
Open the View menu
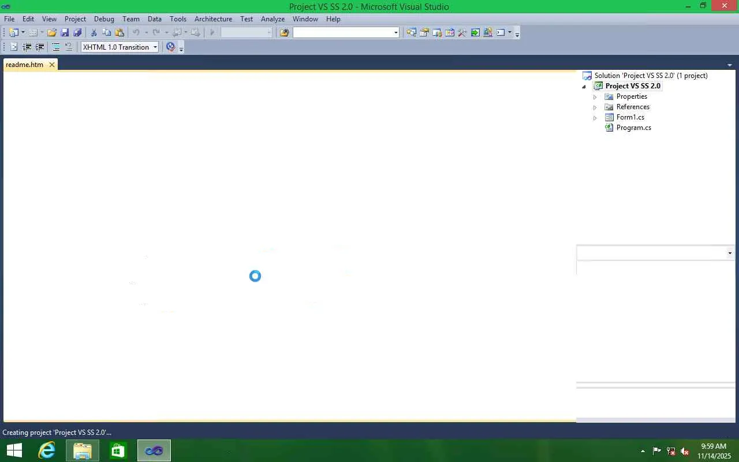click(50, 19)
